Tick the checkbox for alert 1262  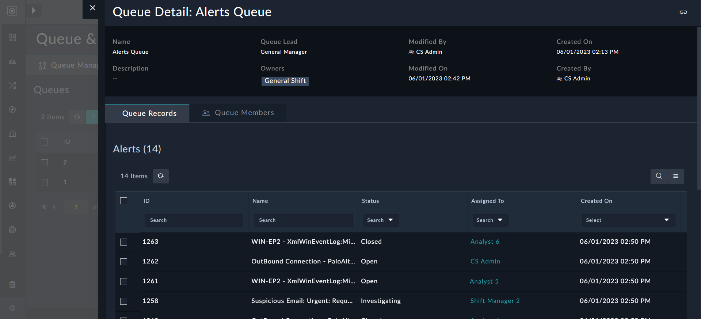pyautogui.click(x=124, y=262)
